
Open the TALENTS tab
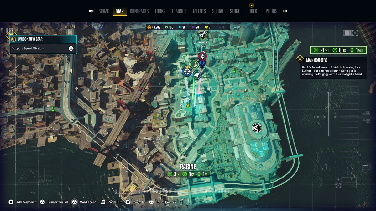coord(200,11)
